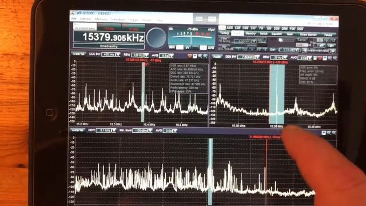
Task: Tap the hamburger menu overlay icon
Action: click(x=199, y=19)
